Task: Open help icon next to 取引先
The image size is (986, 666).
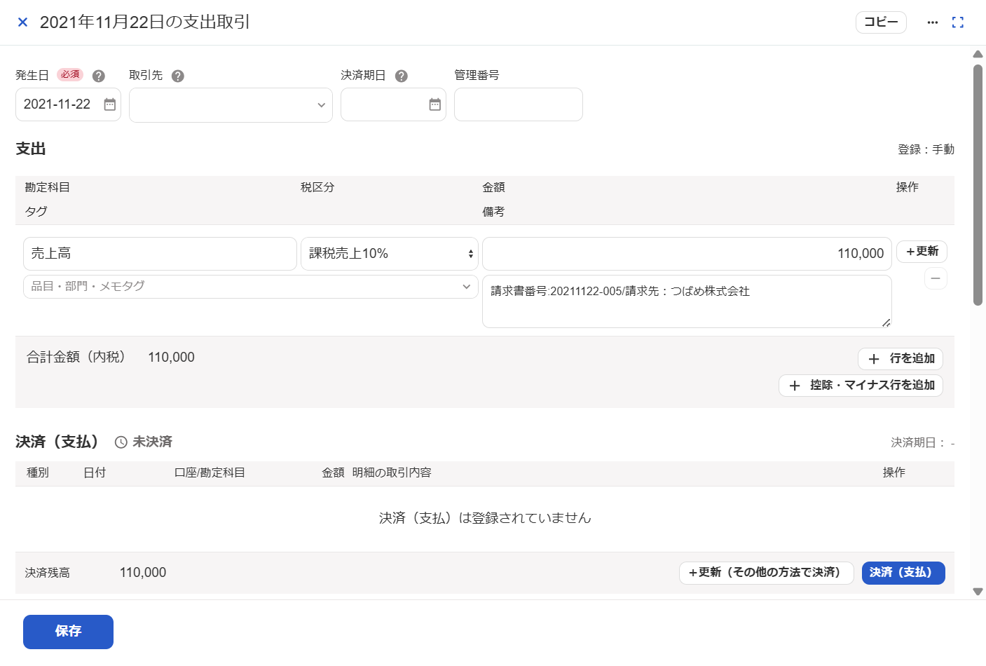Action: pyautogui.click(x=178, y=76)
